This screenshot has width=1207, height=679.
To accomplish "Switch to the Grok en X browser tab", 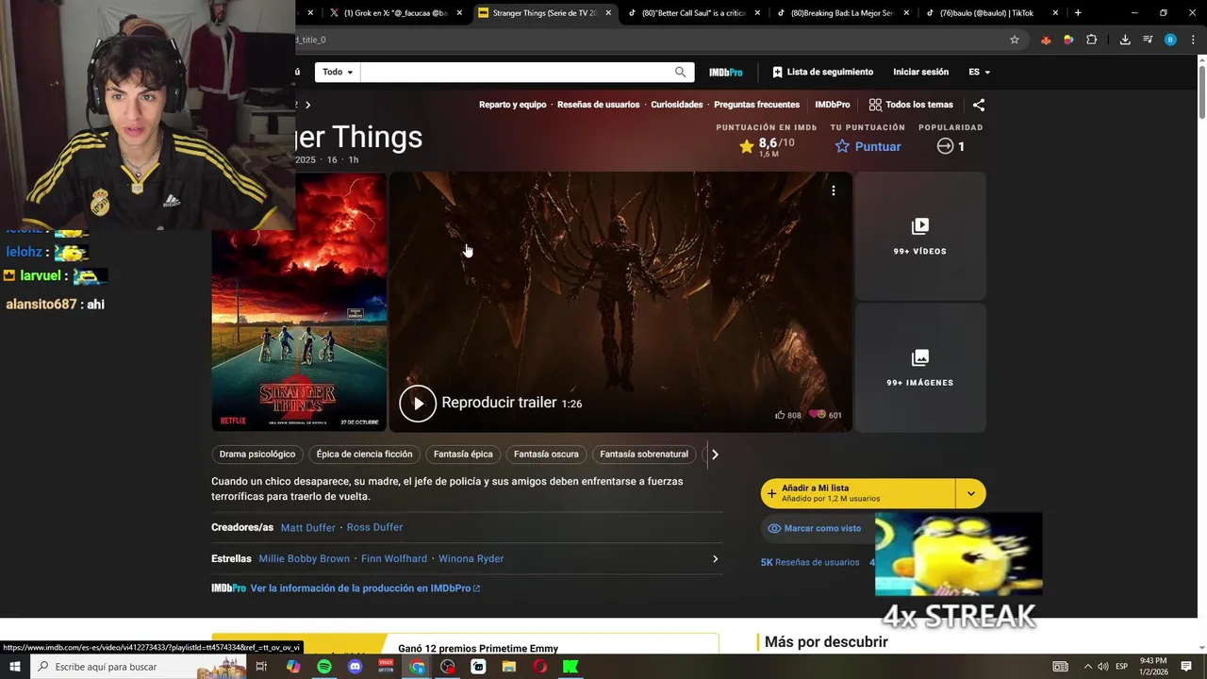I will [x=395, y=13].
